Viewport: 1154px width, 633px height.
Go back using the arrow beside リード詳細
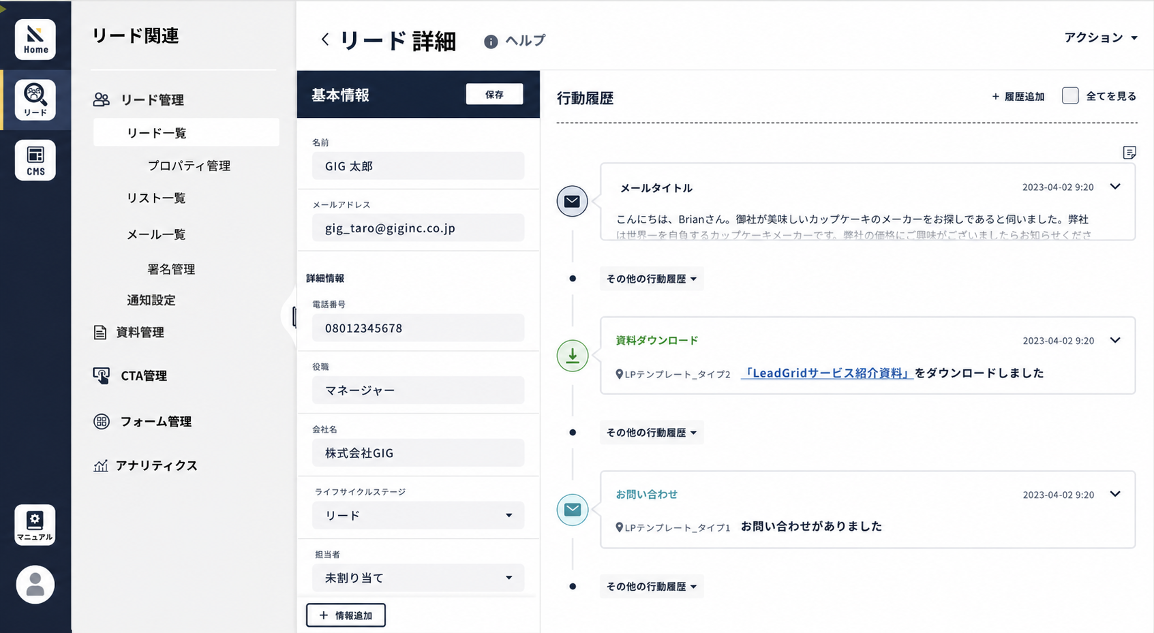pos(325,40)
